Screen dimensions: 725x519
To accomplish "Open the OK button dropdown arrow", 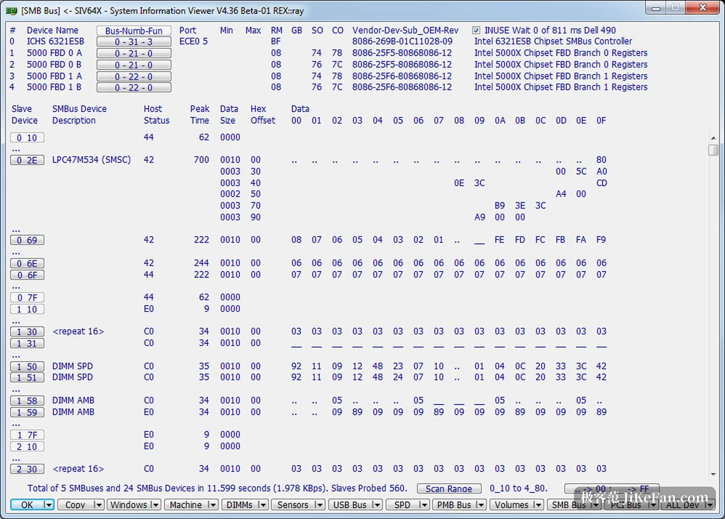I will 48,504.
